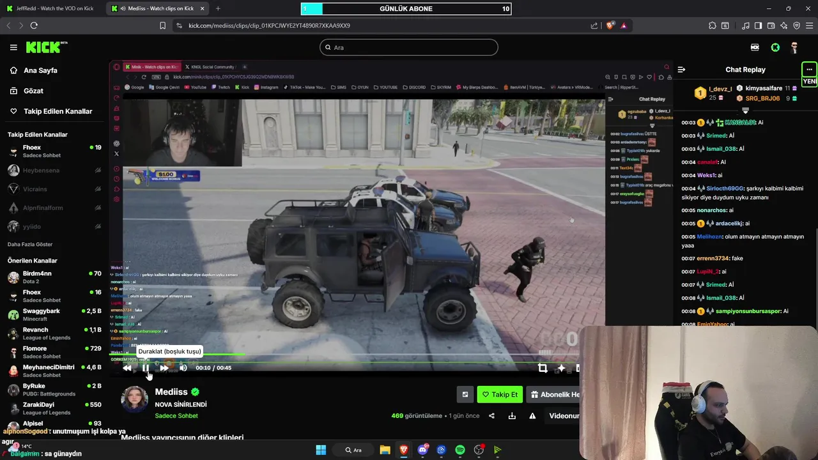This screenshot has width=818, height=460.
Task: Open Discord from the taskbar
Action: coord(422,450)
